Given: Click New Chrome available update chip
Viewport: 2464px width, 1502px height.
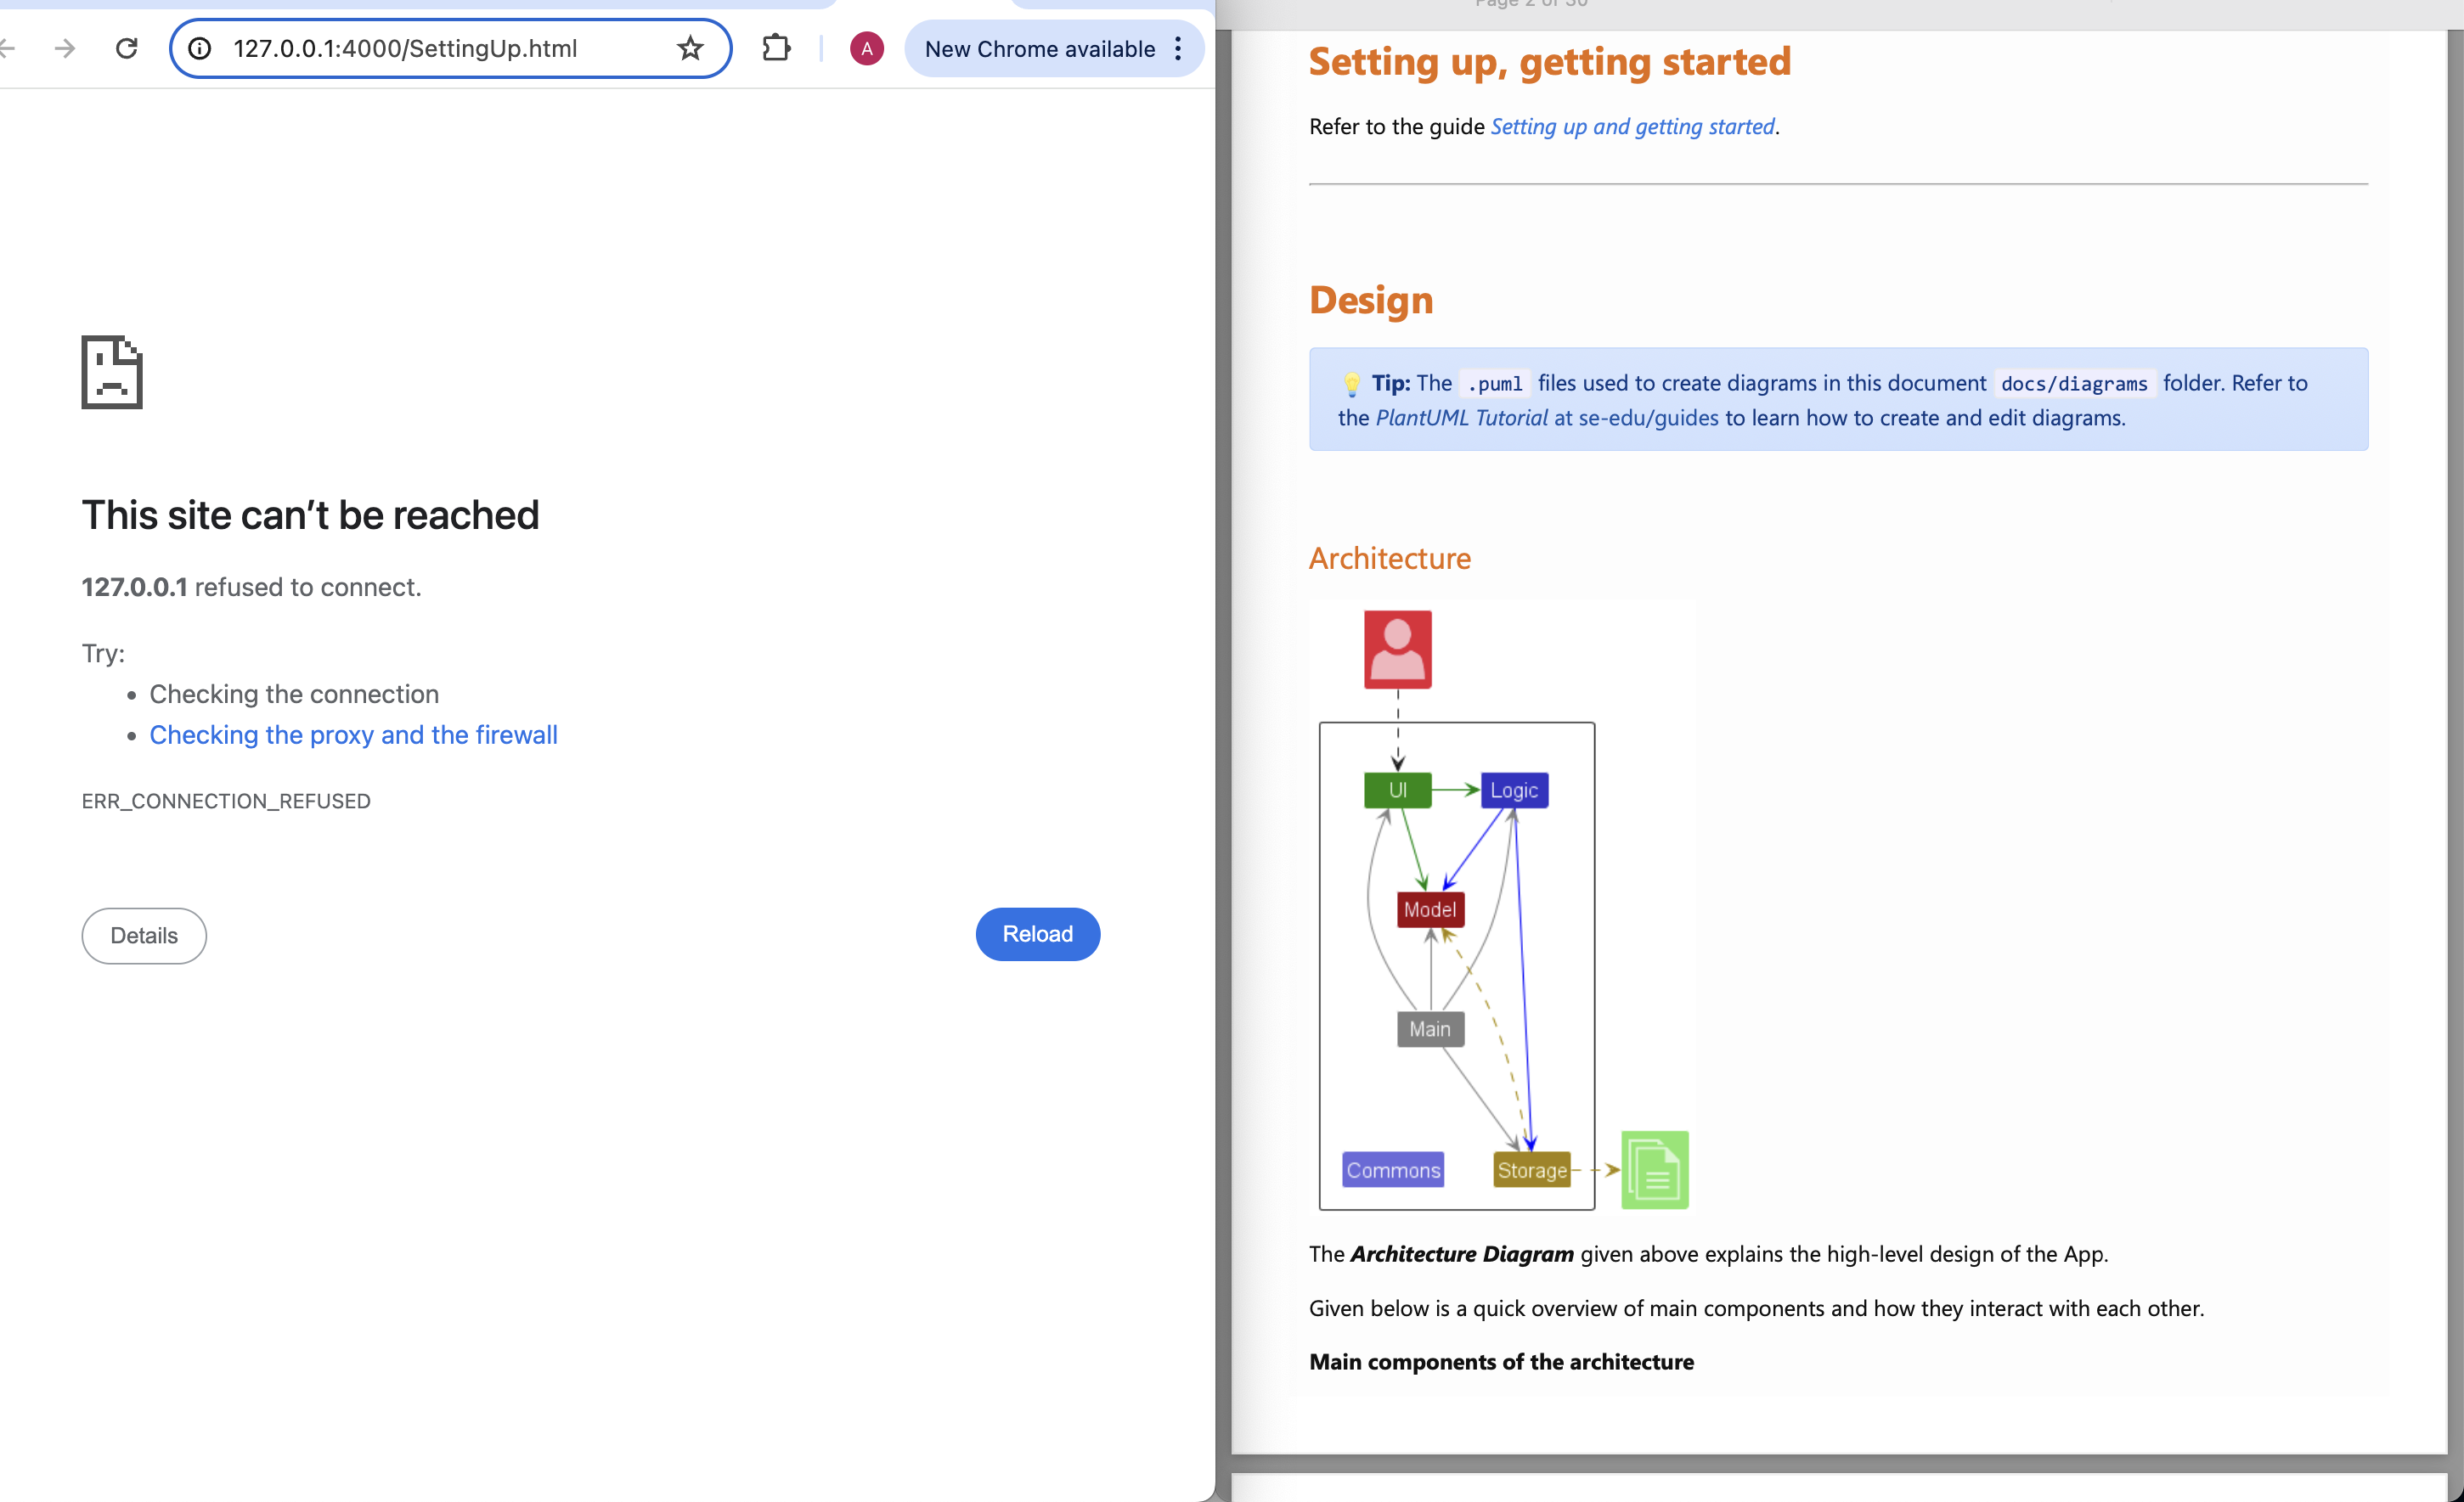Looking at the screenshot, I should 1038,48.
